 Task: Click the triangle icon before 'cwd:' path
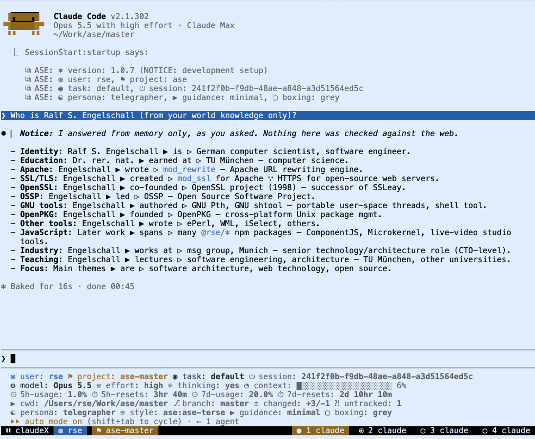pos(13,404)
